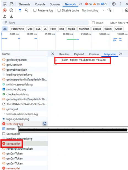Open network settings gear below the DevTools gear
Screen dimensions: 128x170
pos(126,10)
